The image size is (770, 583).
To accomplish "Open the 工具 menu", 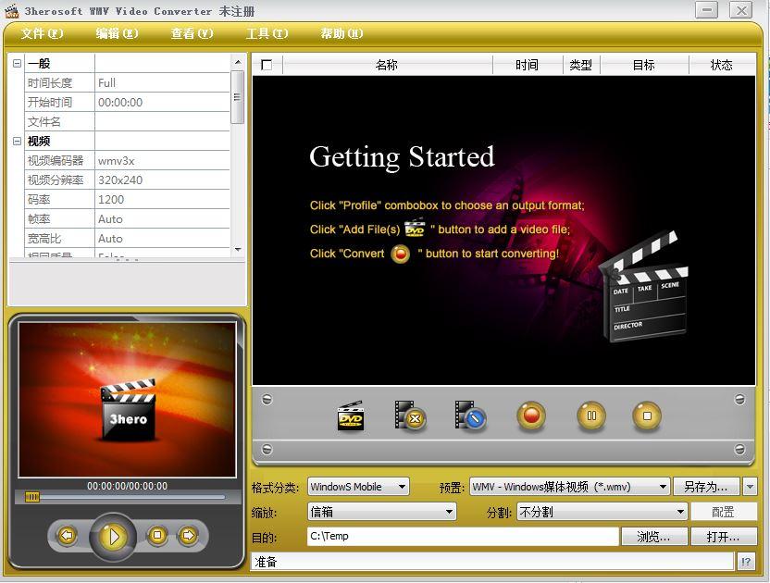I will click(x=267, y=33).
